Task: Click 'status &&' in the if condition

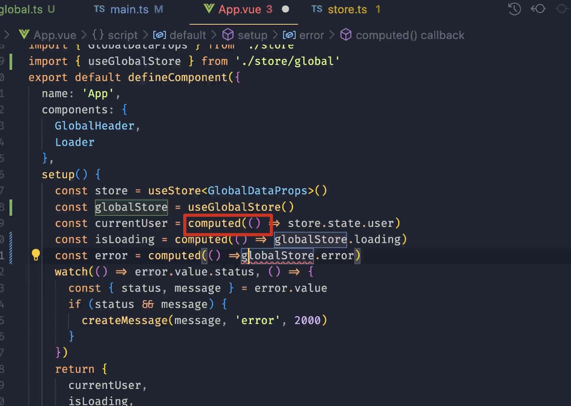Action: point(124,304)
